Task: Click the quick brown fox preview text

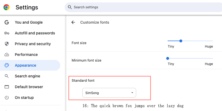Action: [x=133, y=106]
